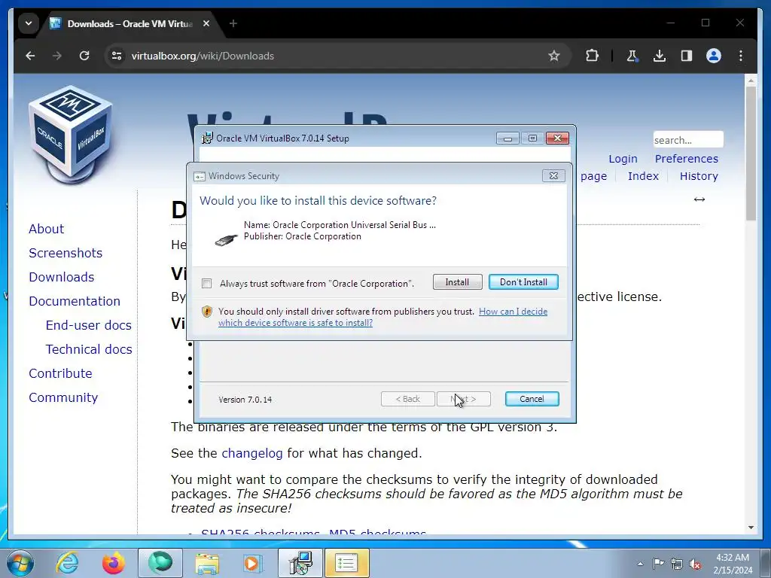The height and width of the screenshot is (578, 771).
Task: Toggle page width double-arrow icon
Action: pyautogui.click(x=699, y=199)
